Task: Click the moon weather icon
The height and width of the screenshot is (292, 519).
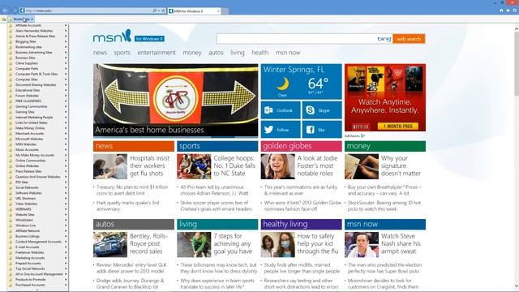Action: (282, 84)
